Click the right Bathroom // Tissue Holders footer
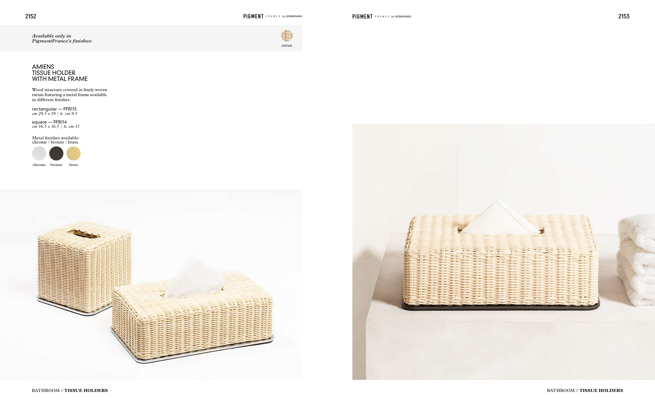The width and height of the screenshot is (655, 405). tap(585, 390)
